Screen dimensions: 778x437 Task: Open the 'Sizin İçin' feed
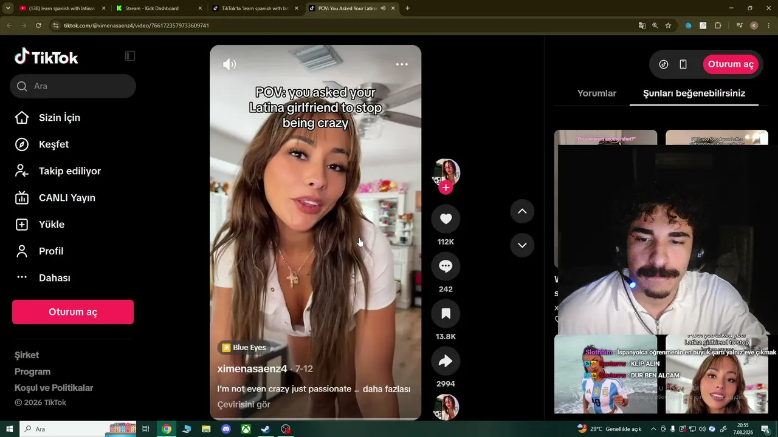(60, 118)
